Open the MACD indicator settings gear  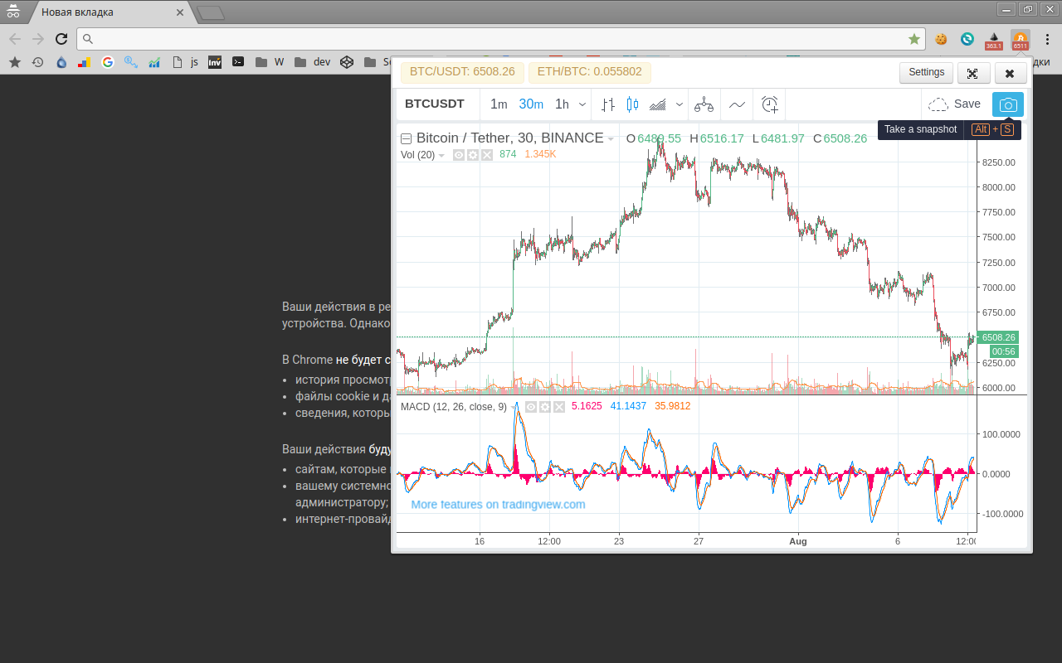[x=545, y=407]
